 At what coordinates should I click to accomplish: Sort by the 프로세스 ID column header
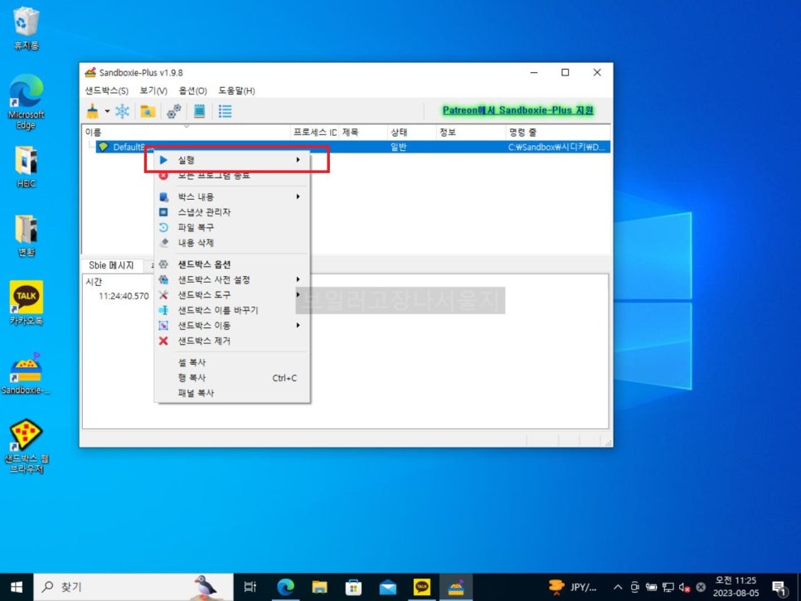coord(315,133)
